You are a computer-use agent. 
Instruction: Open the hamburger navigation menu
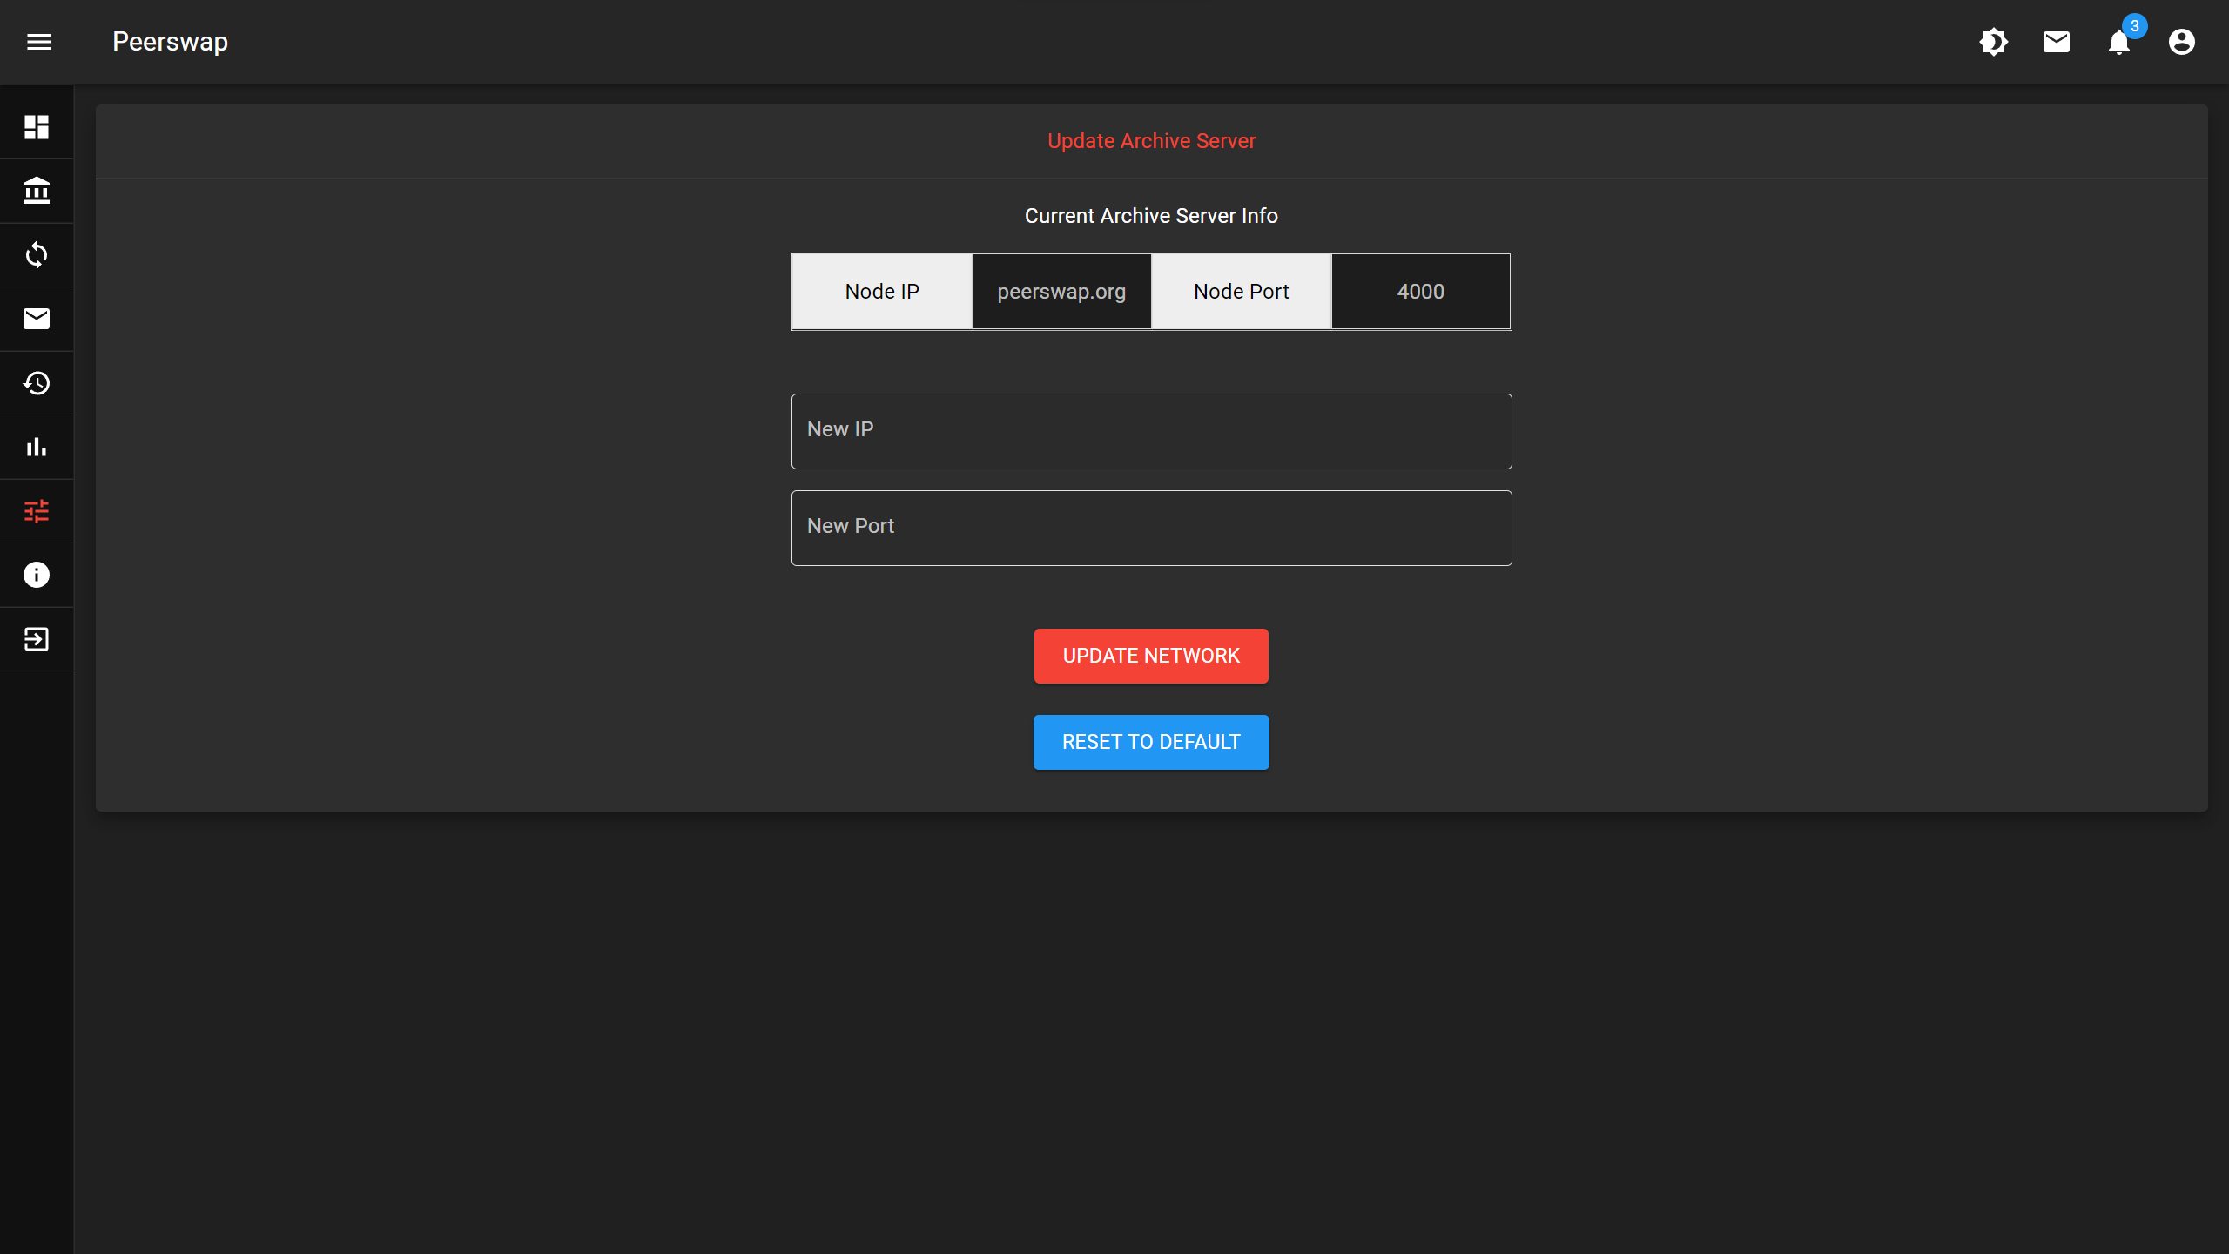tap(39, 42)
